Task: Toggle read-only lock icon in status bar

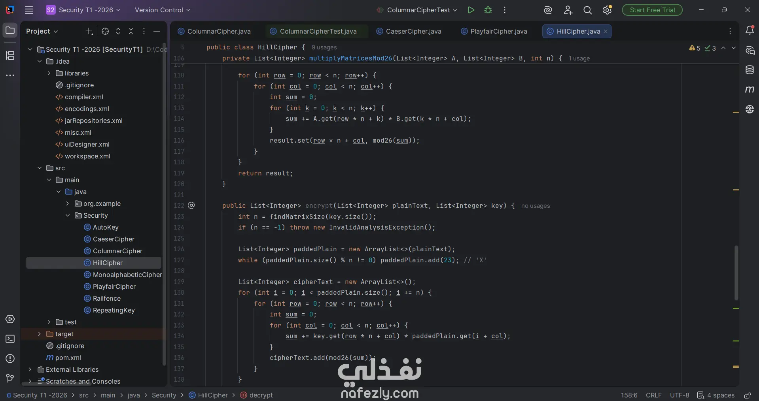Action: [747, 395]
